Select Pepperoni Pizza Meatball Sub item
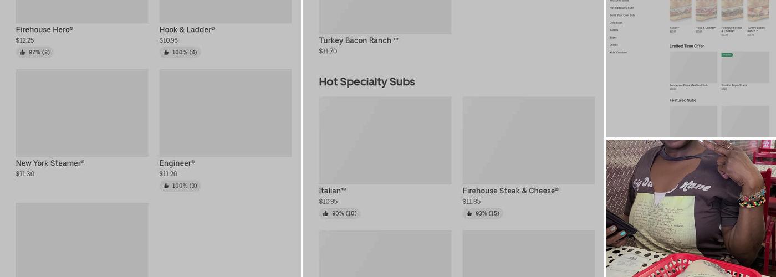The width and height of the screenshot is (776, 277). [688, 85]
